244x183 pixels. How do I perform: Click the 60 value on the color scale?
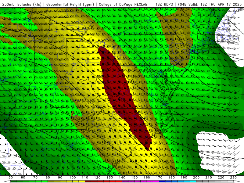point(23,178)
